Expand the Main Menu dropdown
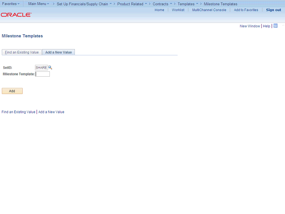The image size is (285, 214). click(39, 4)
